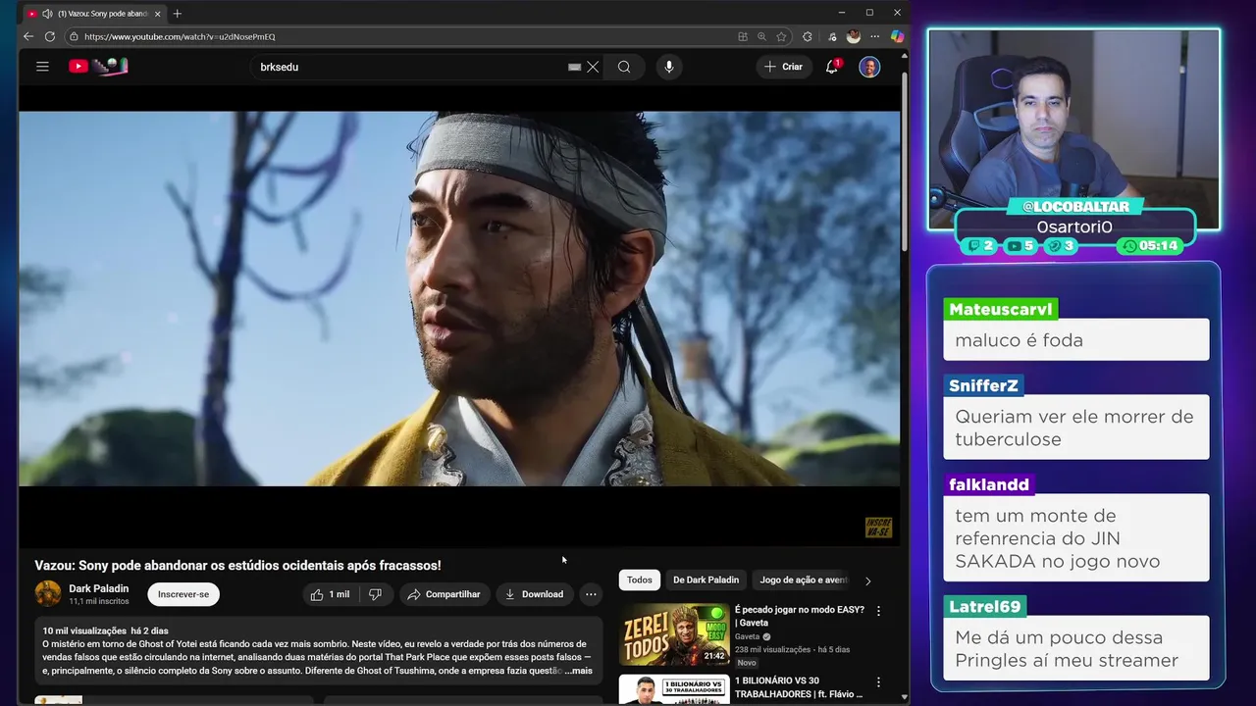This screenshot has height=706, width=1256.
Task: Expand description with ...mais
Action: tap(579, 671)
